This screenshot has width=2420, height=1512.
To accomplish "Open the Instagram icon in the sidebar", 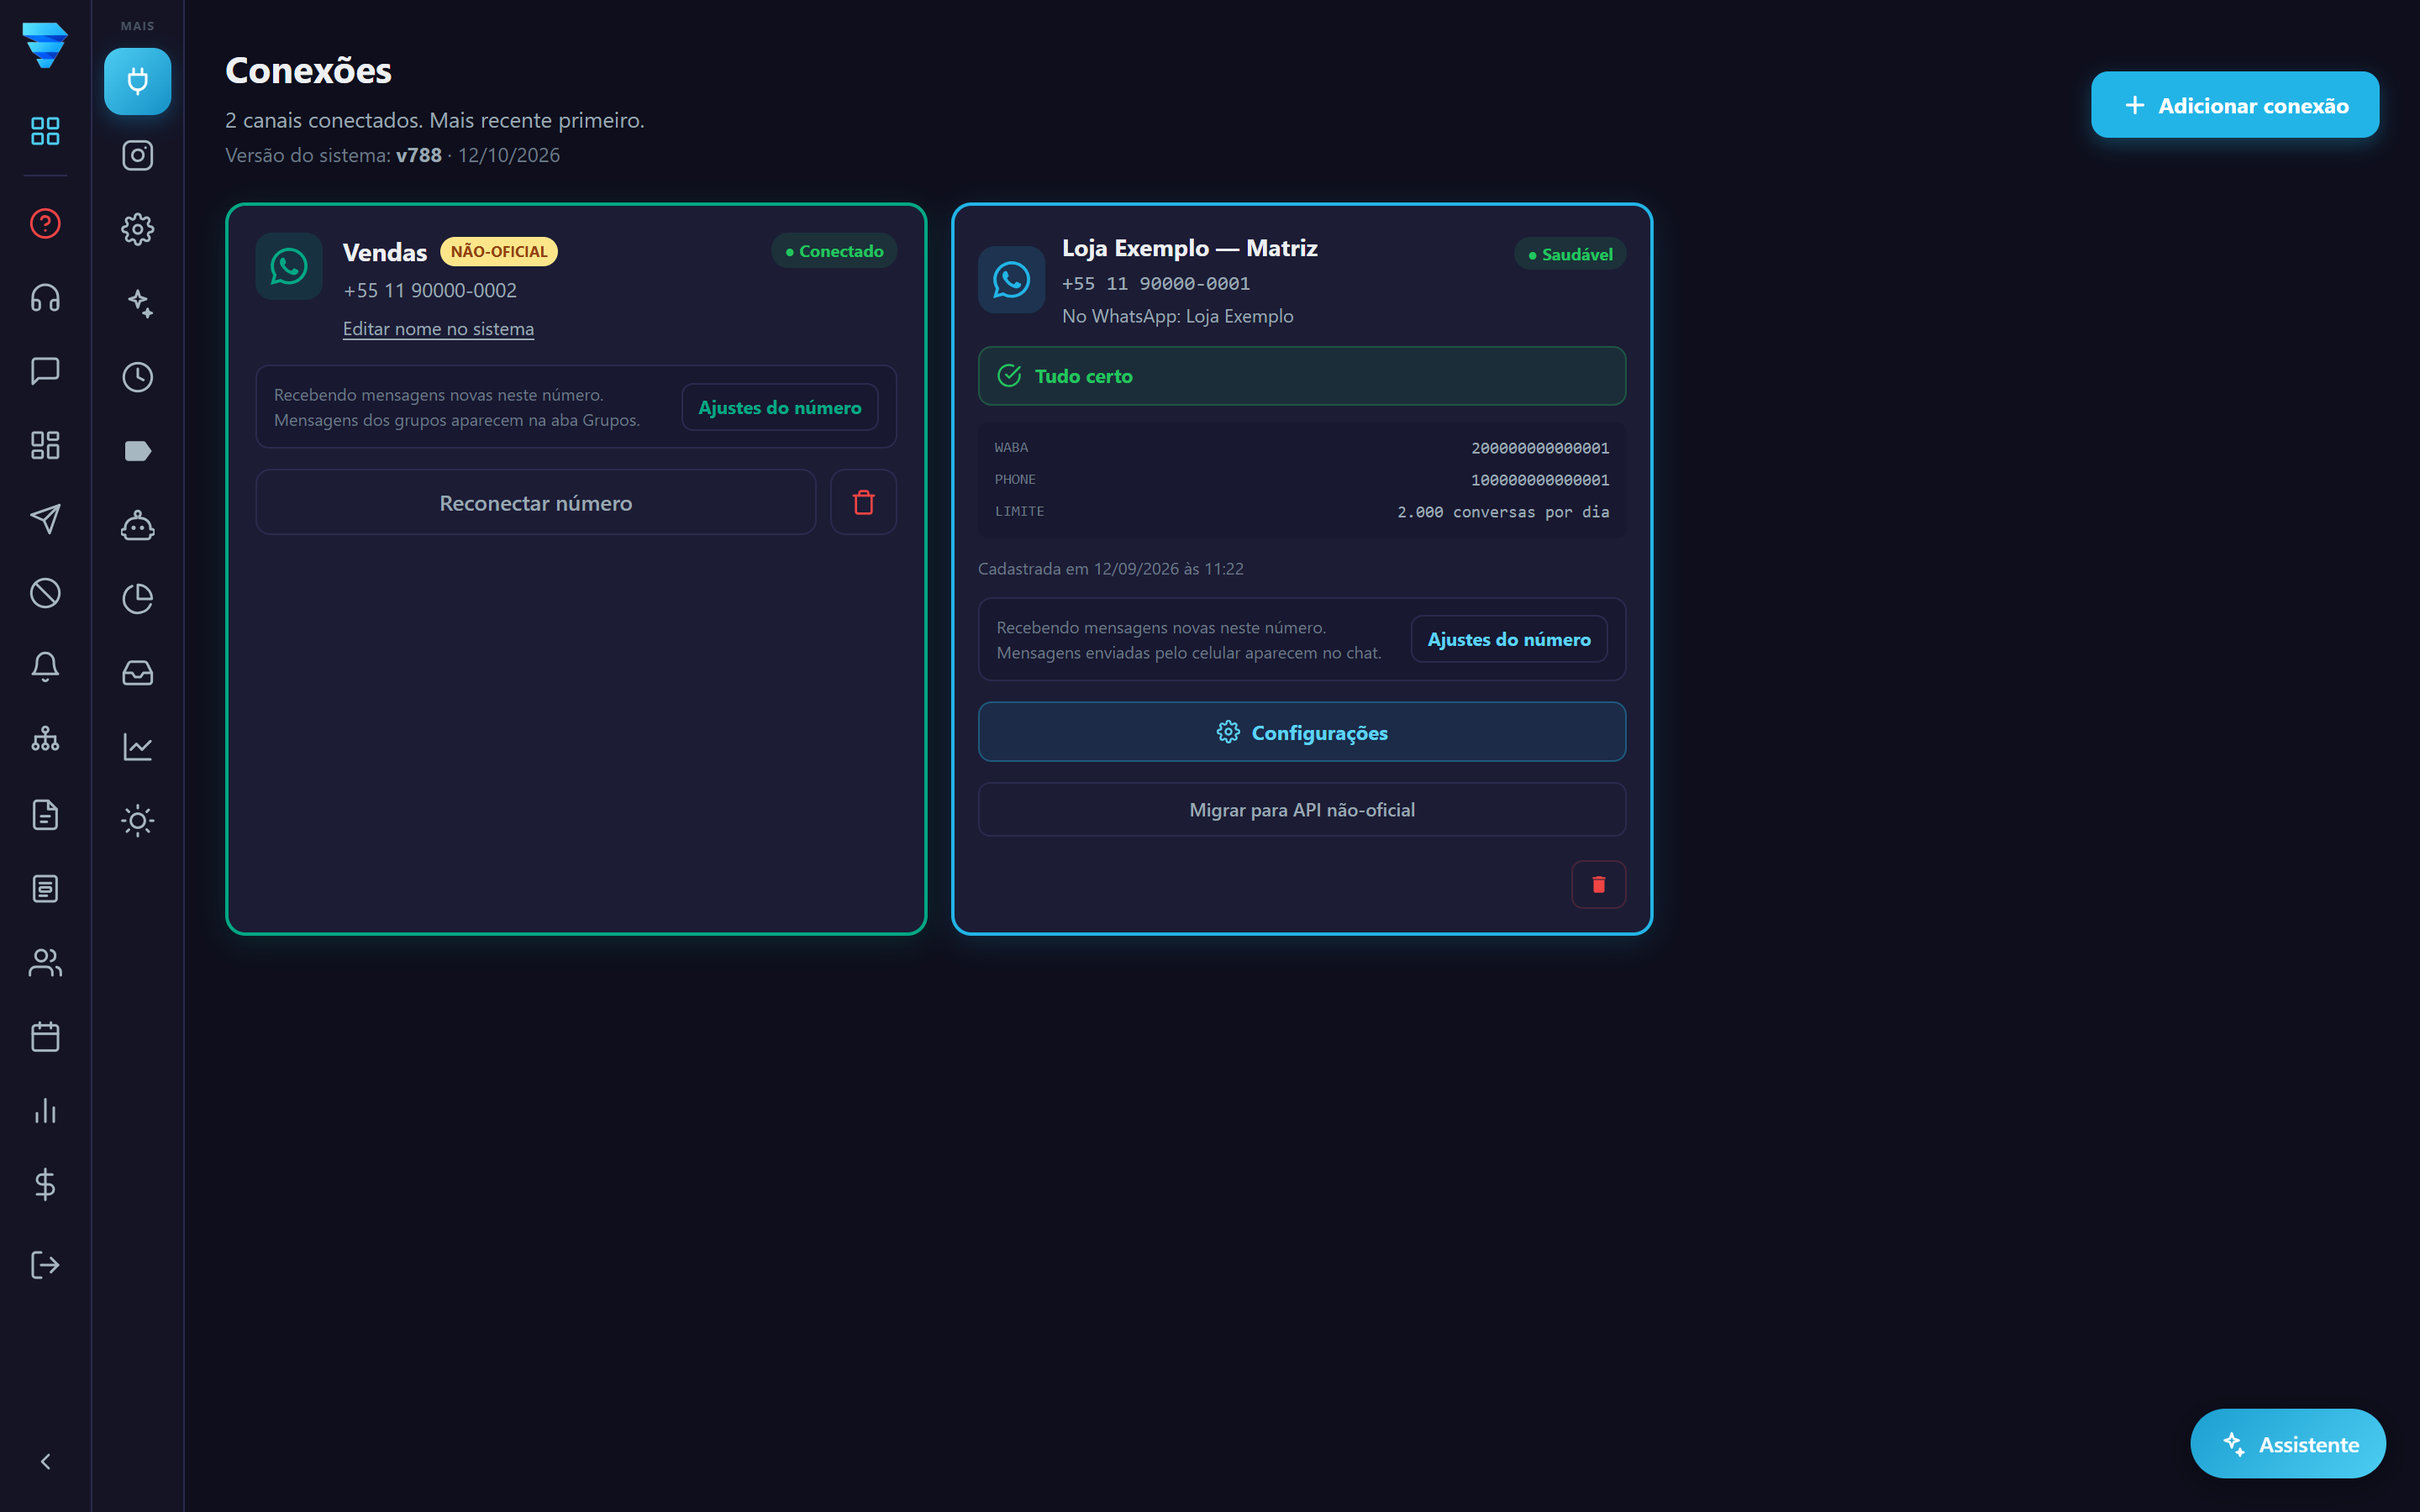I will [x=137, y=155].
